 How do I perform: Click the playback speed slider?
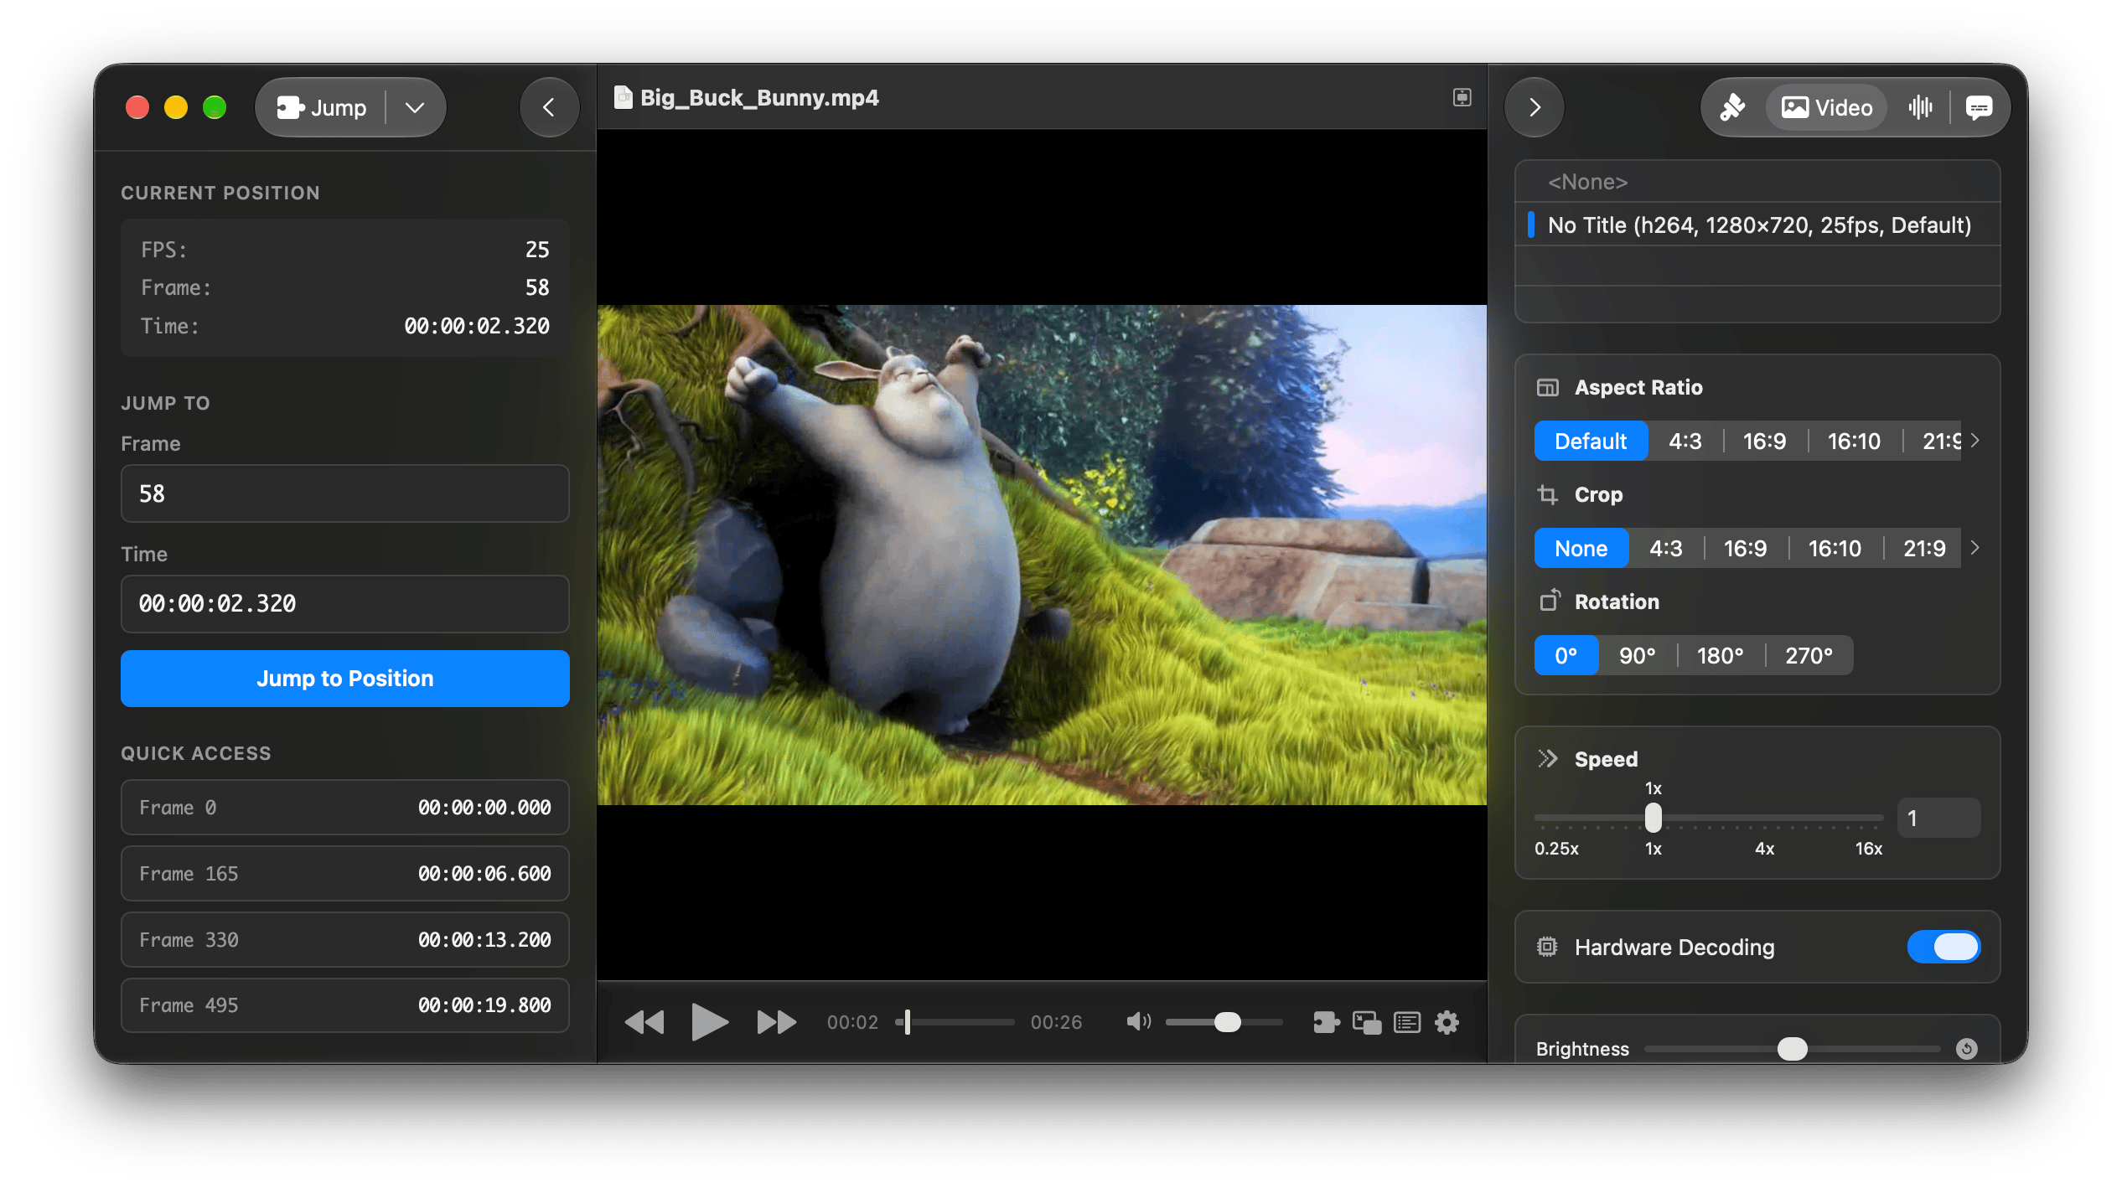pyautogui.click(x=1708, y=818)
